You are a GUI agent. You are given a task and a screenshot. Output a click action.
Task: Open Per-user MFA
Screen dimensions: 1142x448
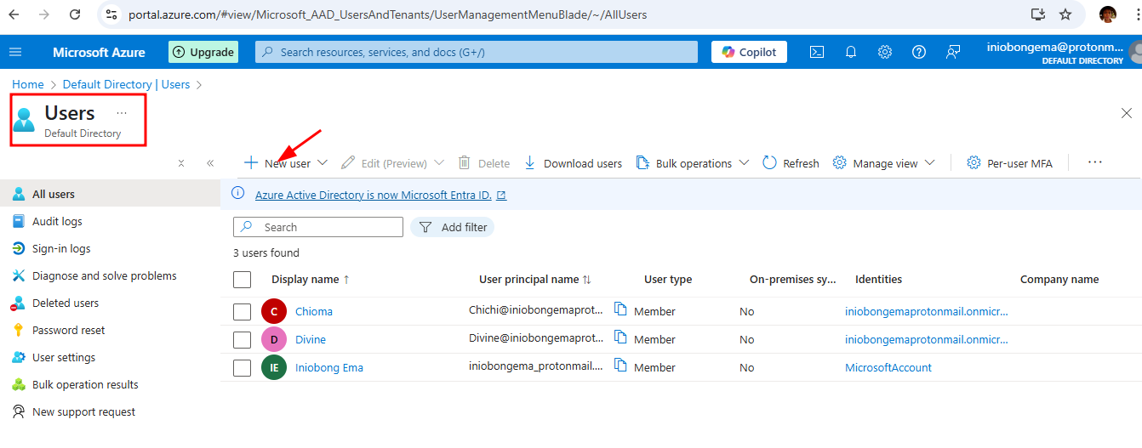tap(1010, 163)
